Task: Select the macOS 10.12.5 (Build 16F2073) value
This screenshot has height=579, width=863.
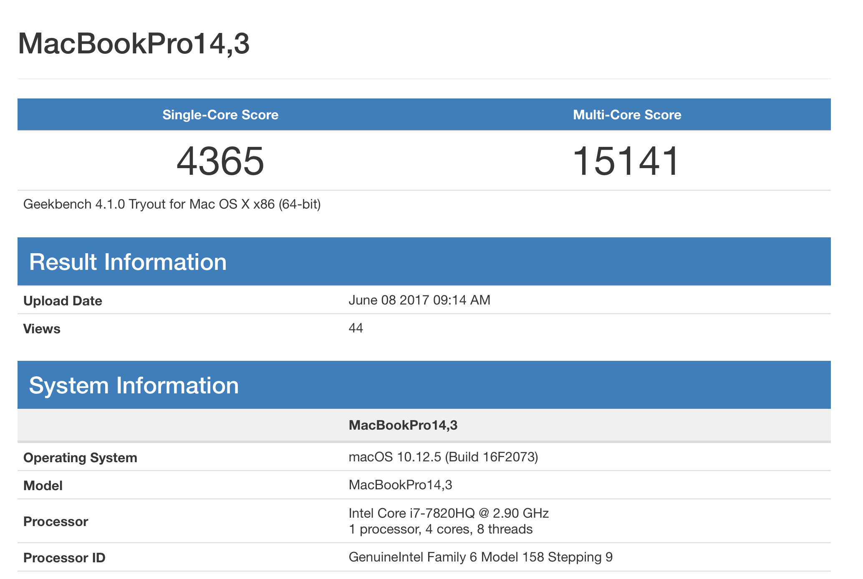Action: pyautogui.click(x=444, y=457)
